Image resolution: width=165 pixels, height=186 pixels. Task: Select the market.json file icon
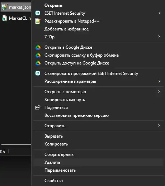(5, 7)
